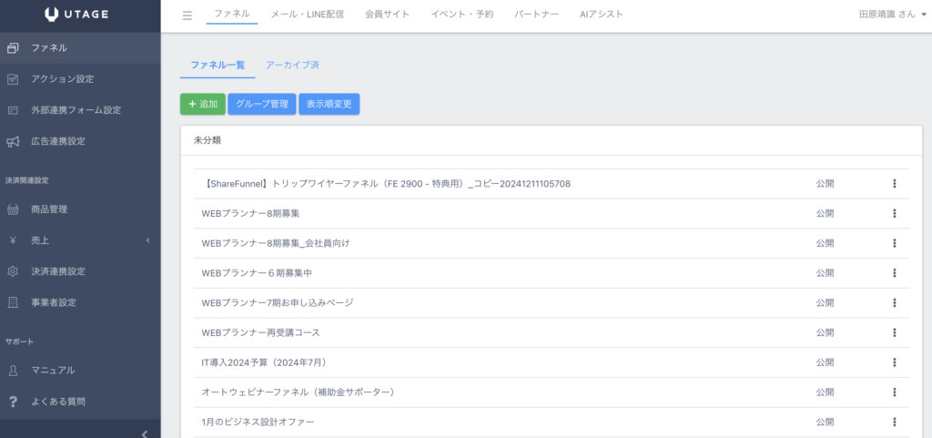The height and width of the screenshot is (438, 932).
Task: Open the IT導入2024予算（2024年7月） funnel
Action: pos(265,362)
